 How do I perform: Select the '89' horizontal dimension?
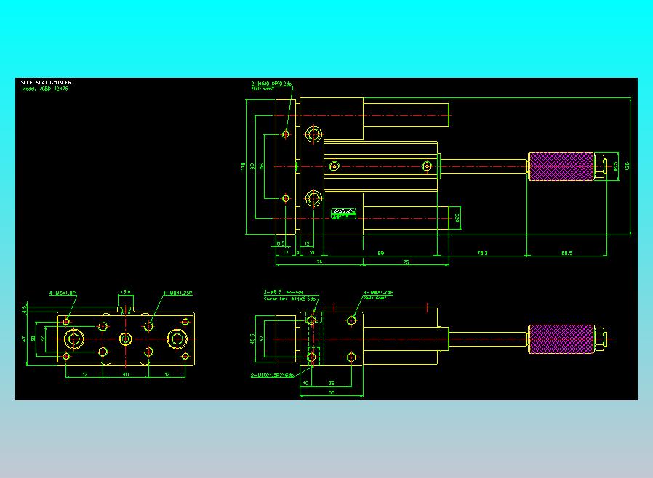380,253
